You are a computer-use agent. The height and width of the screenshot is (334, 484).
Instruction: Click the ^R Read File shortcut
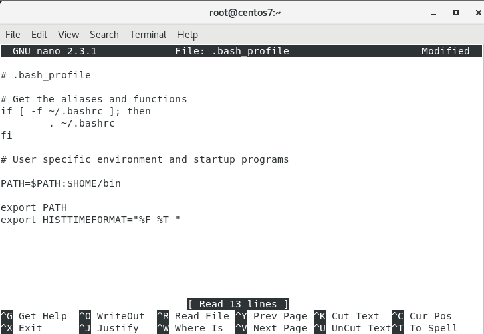(x=193, y=316)
